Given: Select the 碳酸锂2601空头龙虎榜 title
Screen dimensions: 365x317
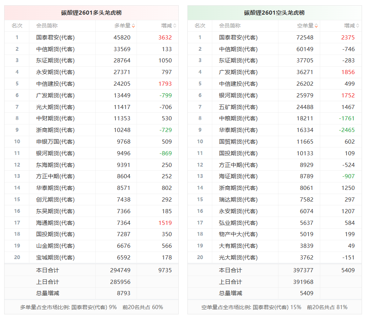Looking at the screenshot, I should click(x=274, y=12).
